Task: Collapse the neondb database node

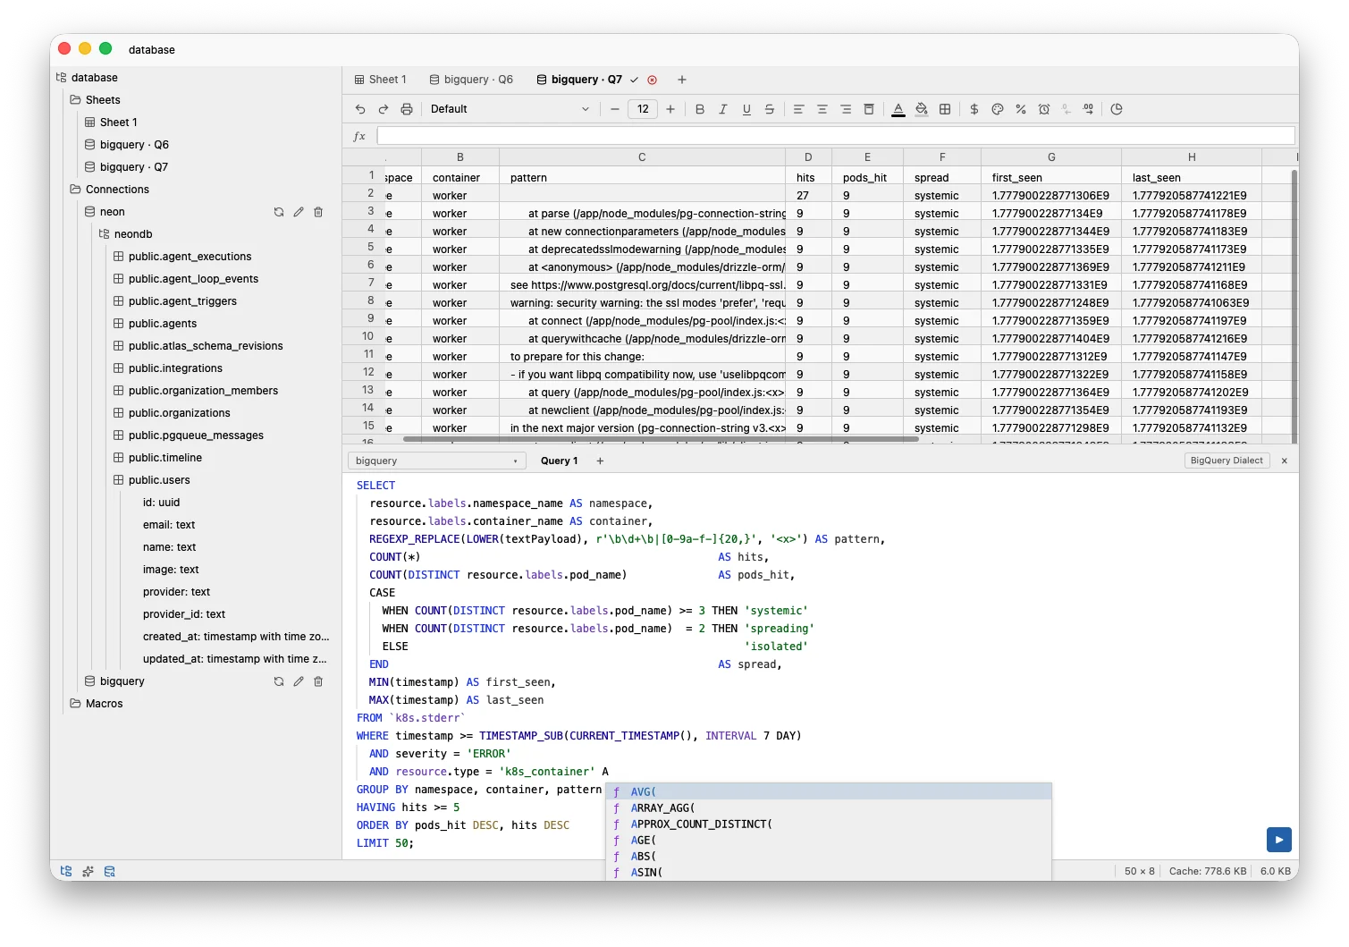Action: coord(125,234)
